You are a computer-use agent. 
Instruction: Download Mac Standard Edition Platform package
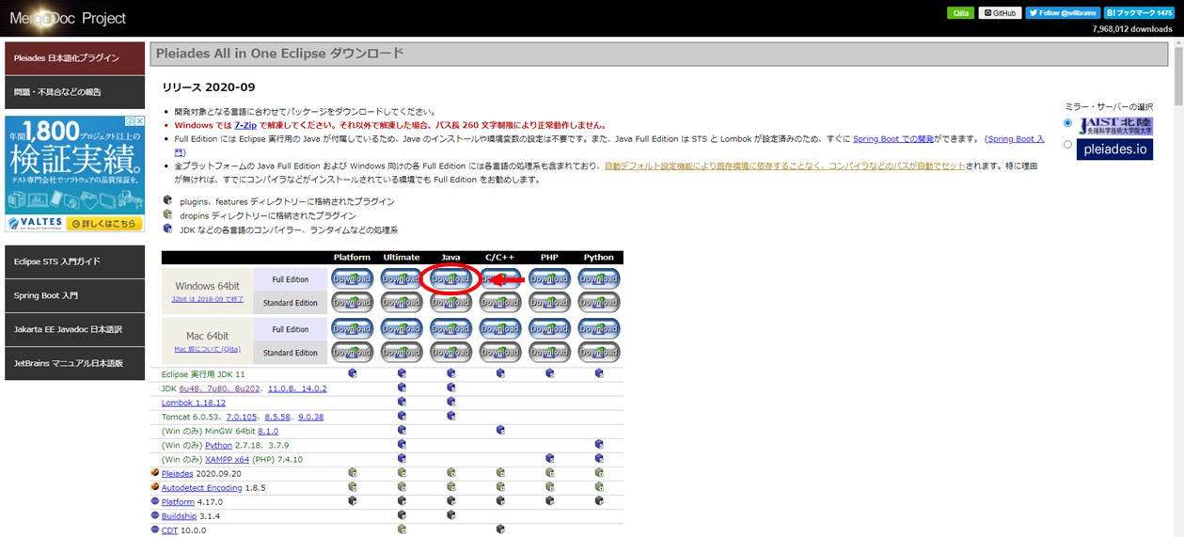(x=352, y=352)
